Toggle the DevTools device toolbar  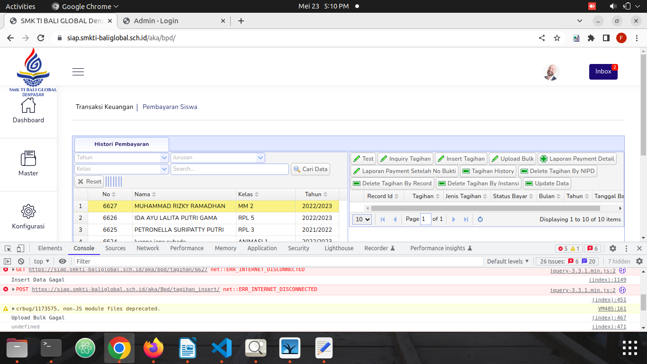click(20, 248)
